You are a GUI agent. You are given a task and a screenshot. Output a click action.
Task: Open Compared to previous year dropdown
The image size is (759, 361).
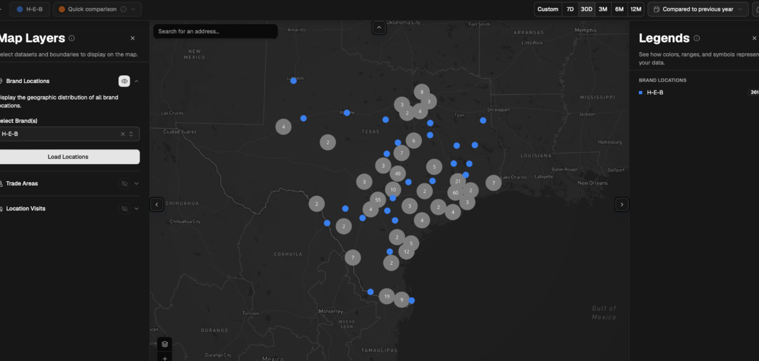click(698, 9)
